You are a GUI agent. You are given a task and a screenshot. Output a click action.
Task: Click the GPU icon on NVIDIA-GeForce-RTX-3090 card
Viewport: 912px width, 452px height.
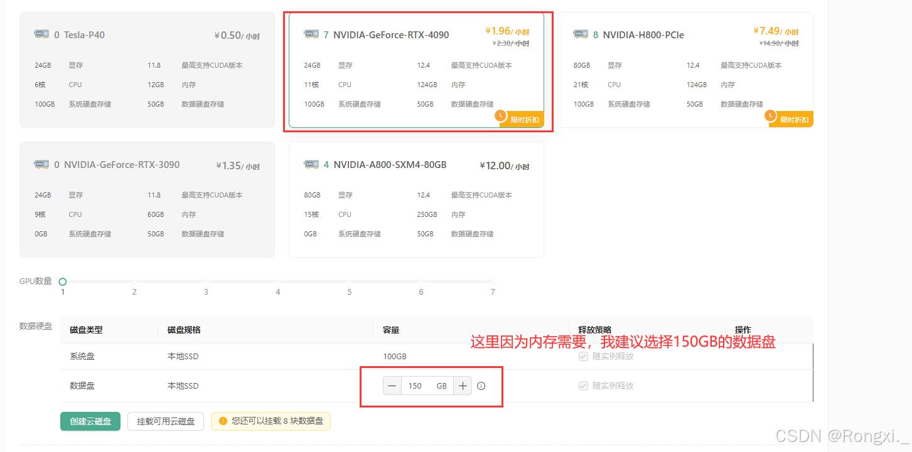(41, 164)
